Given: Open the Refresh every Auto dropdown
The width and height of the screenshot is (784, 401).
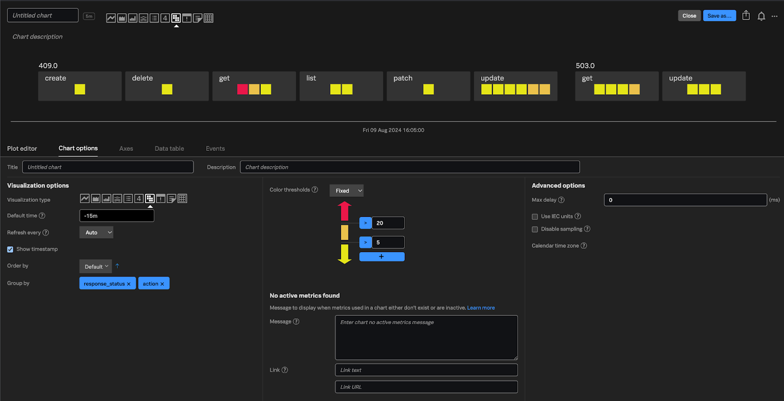Looking at the screenshot, I should [x=97, y=233].
